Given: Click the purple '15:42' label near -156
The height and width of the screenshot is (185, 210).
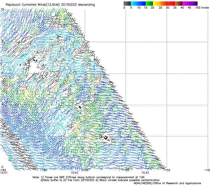Looking at the screenshot, I should (x=145, y=173).
